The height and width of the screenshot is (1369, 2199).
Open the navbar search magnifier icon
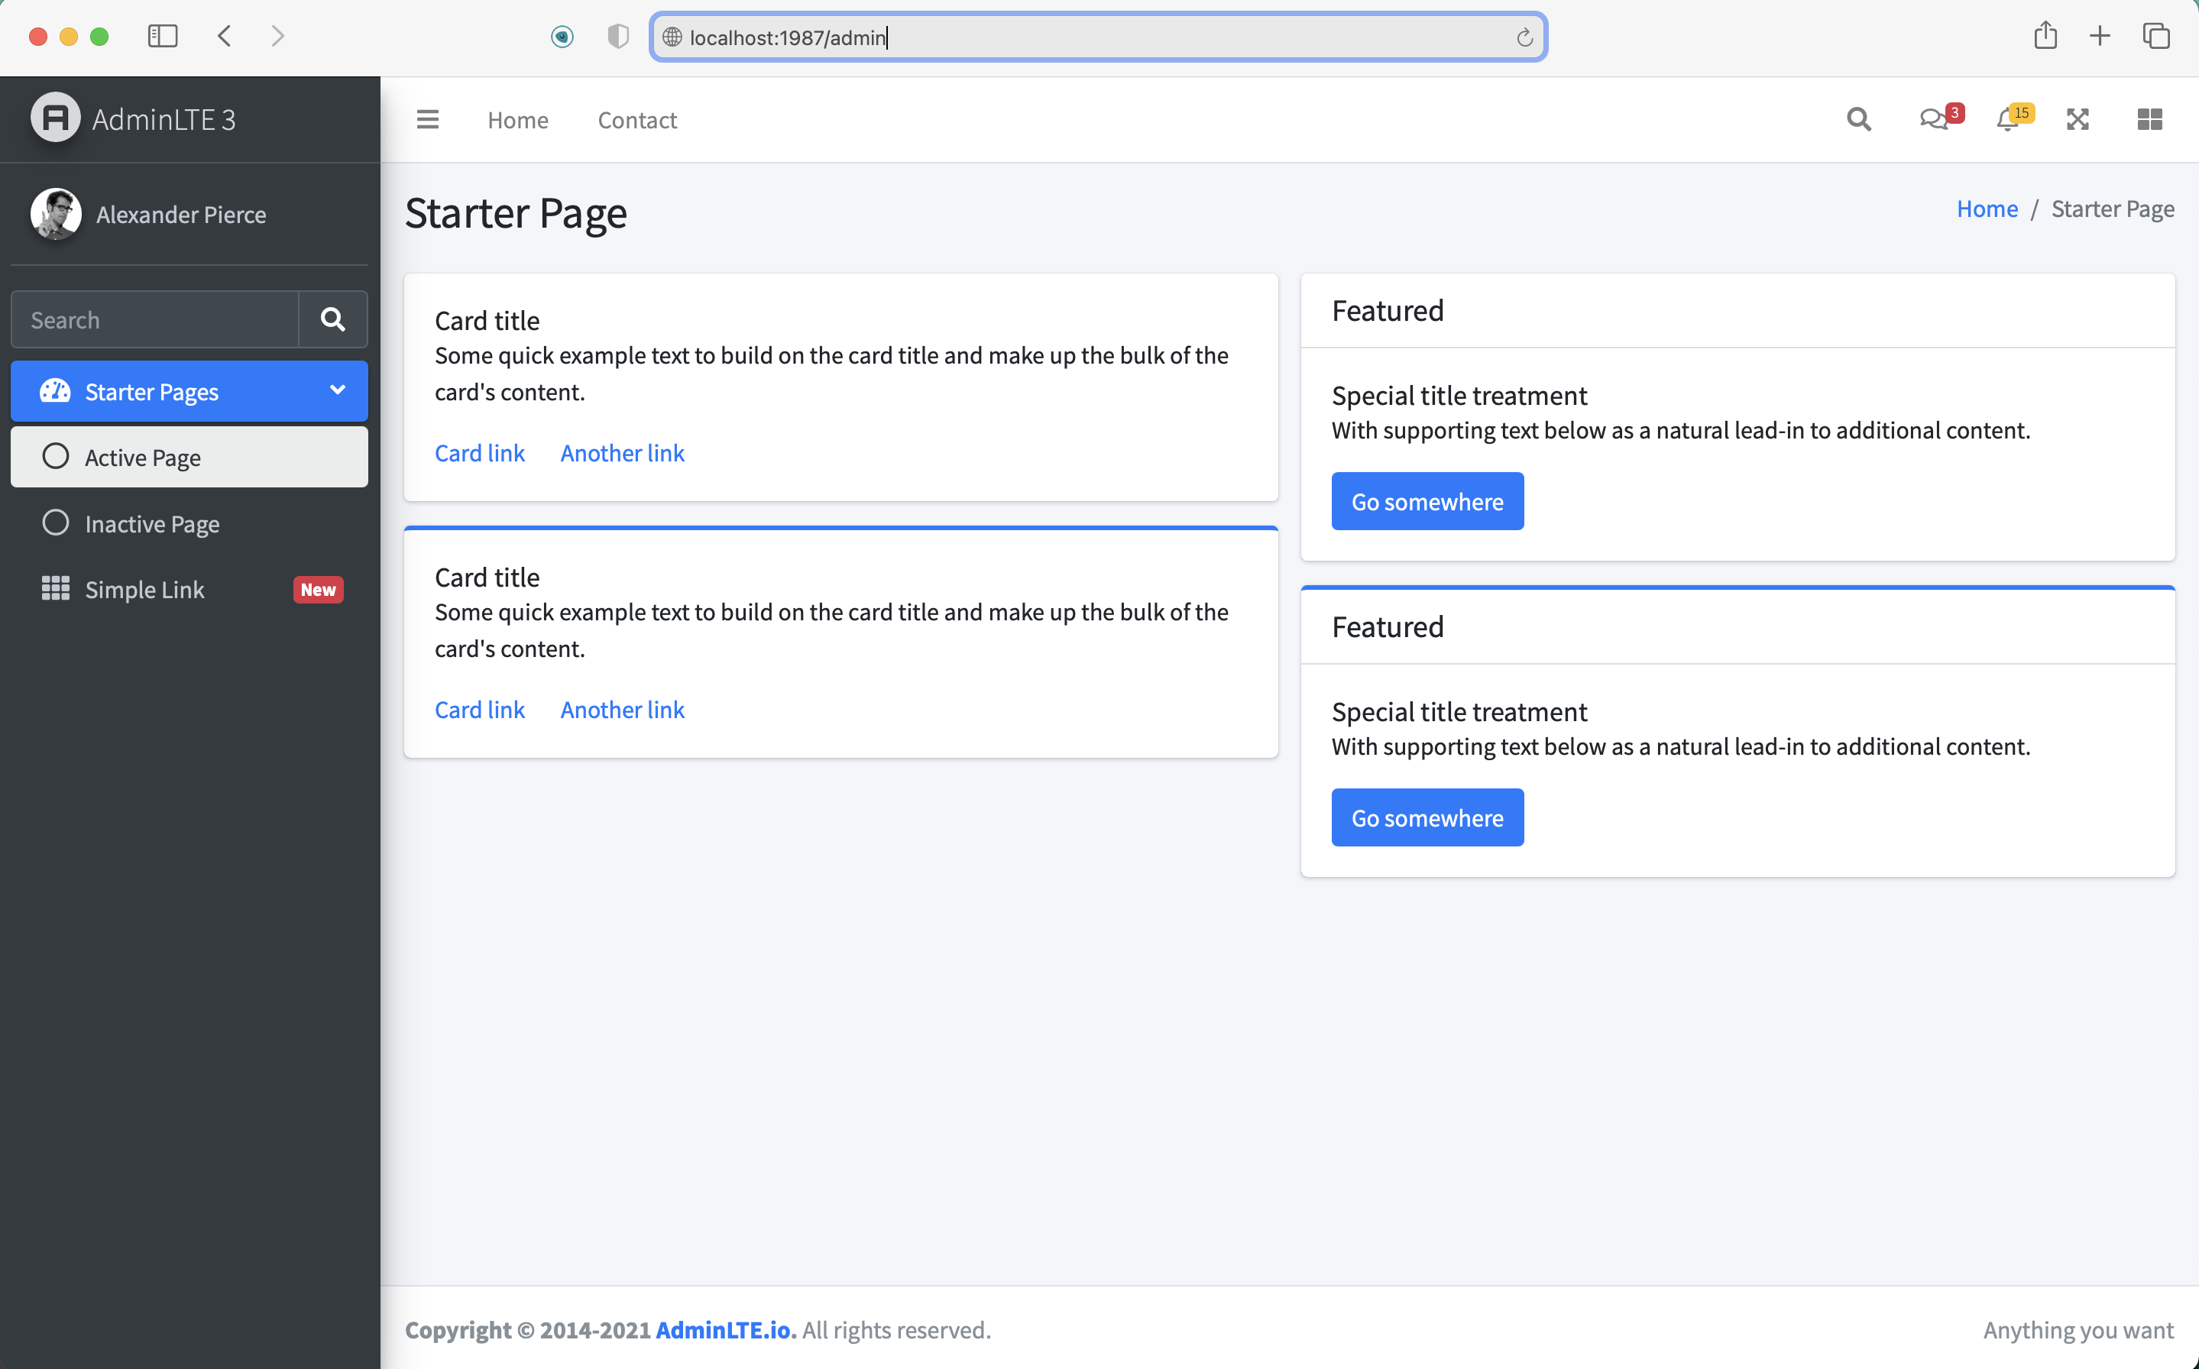coord(1857,119)
